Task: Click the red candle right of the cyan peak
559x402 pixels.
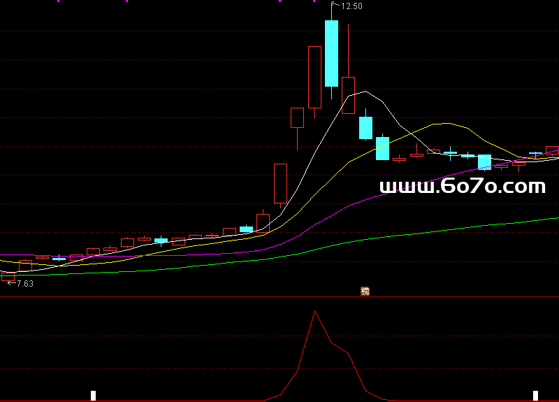Action: (x=348, y=94)
